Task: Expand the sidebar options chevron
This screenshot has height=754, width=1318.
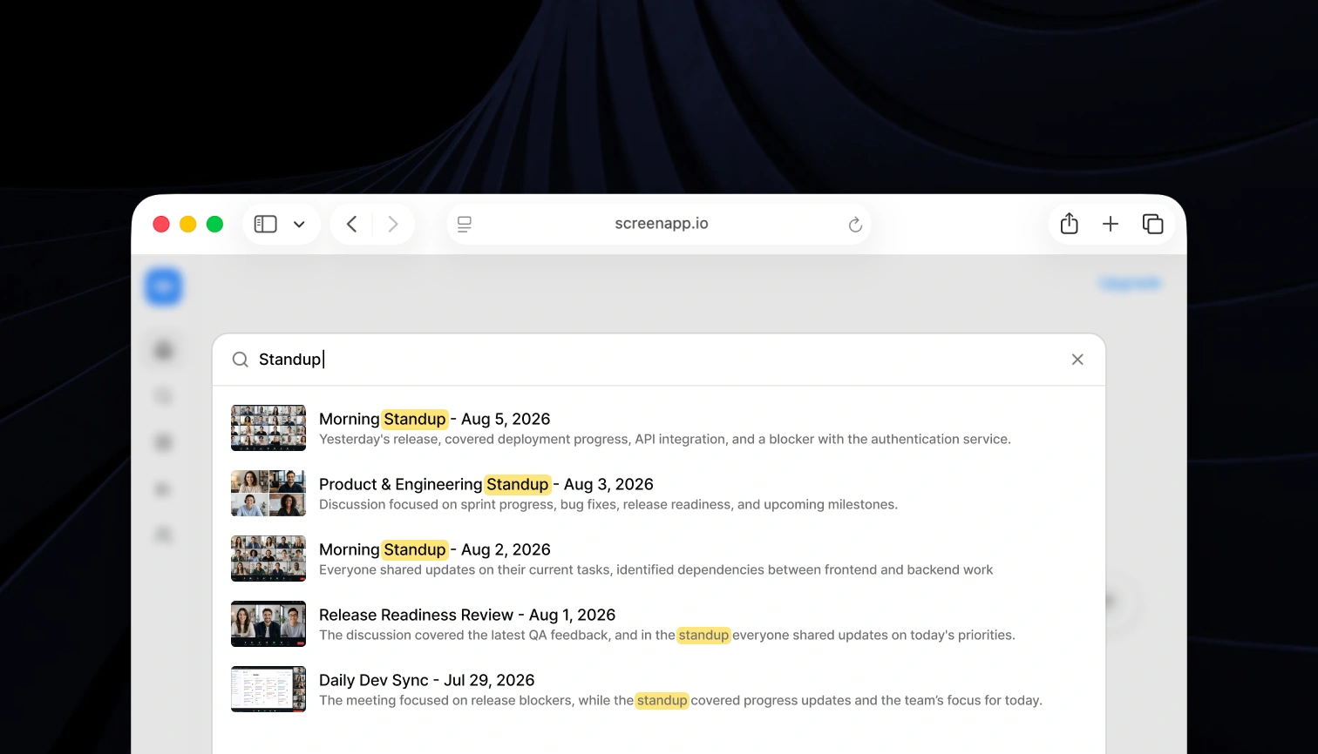Action: pyautogui.click(x=299, y=225)
